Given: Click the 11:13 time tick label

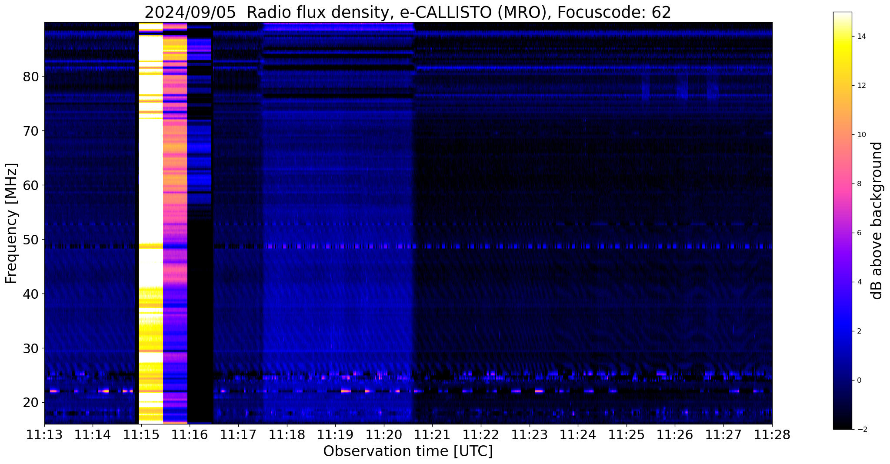Looking at the screenshot, I should coord(44,434).
